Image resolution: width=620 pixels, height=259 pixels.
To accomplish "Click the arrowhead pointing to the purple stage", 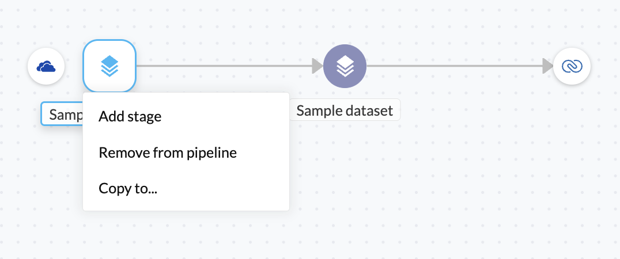I will [x=317, y=66].
